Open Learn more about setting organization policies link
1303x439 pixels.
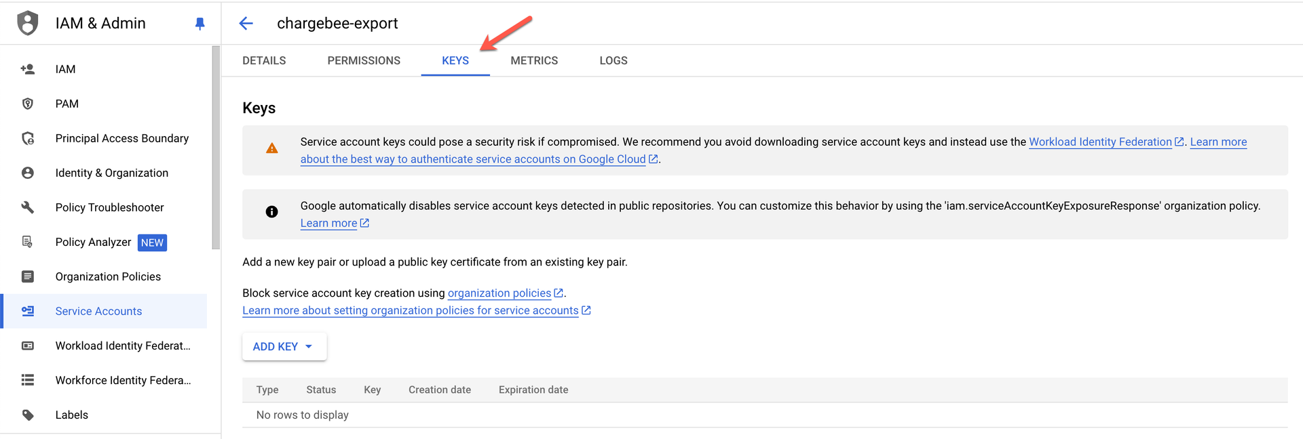pos(411,310)
